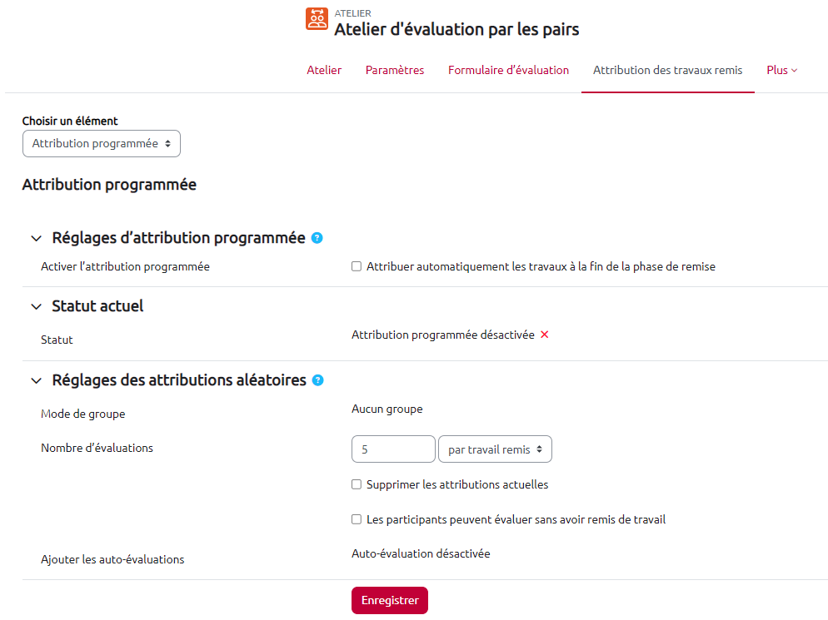This screenshot has width=828, height=620.
Task: Open the Attribution programmée selector dropdown
Action: pyautogui.click(x=101, y=144)
